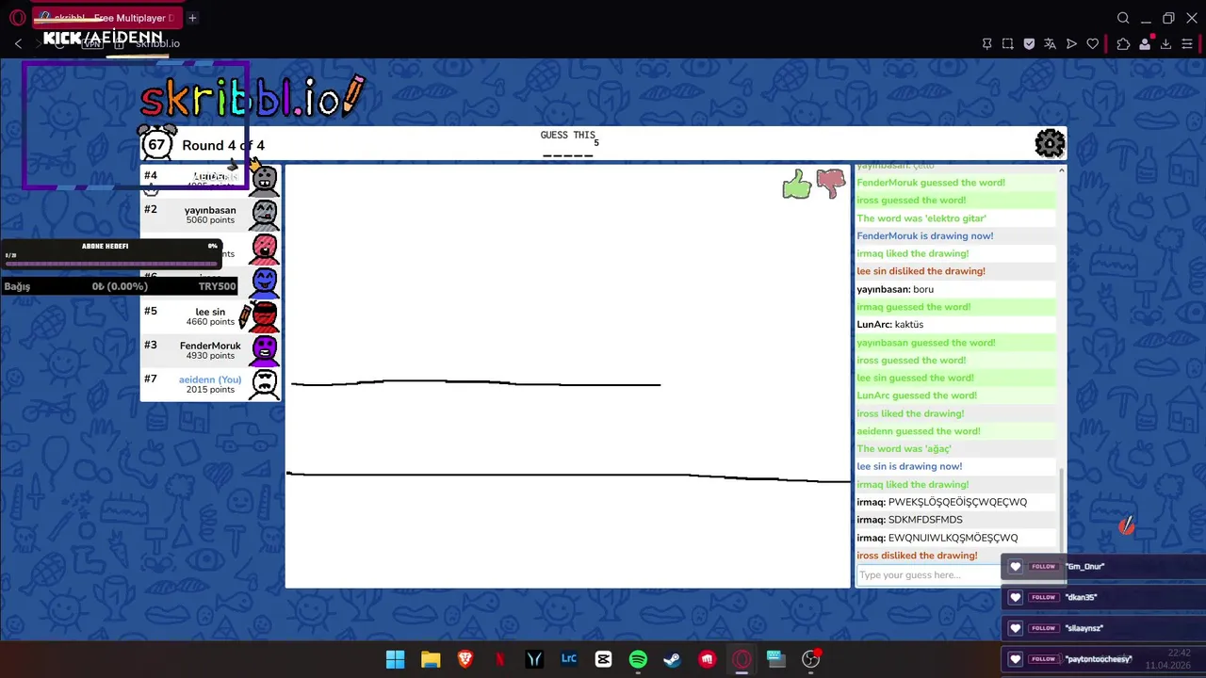Click chat line 'aeidenn guessed the word!'
This screenshot has height=678, width=1206.
click(x=919, y=431)
